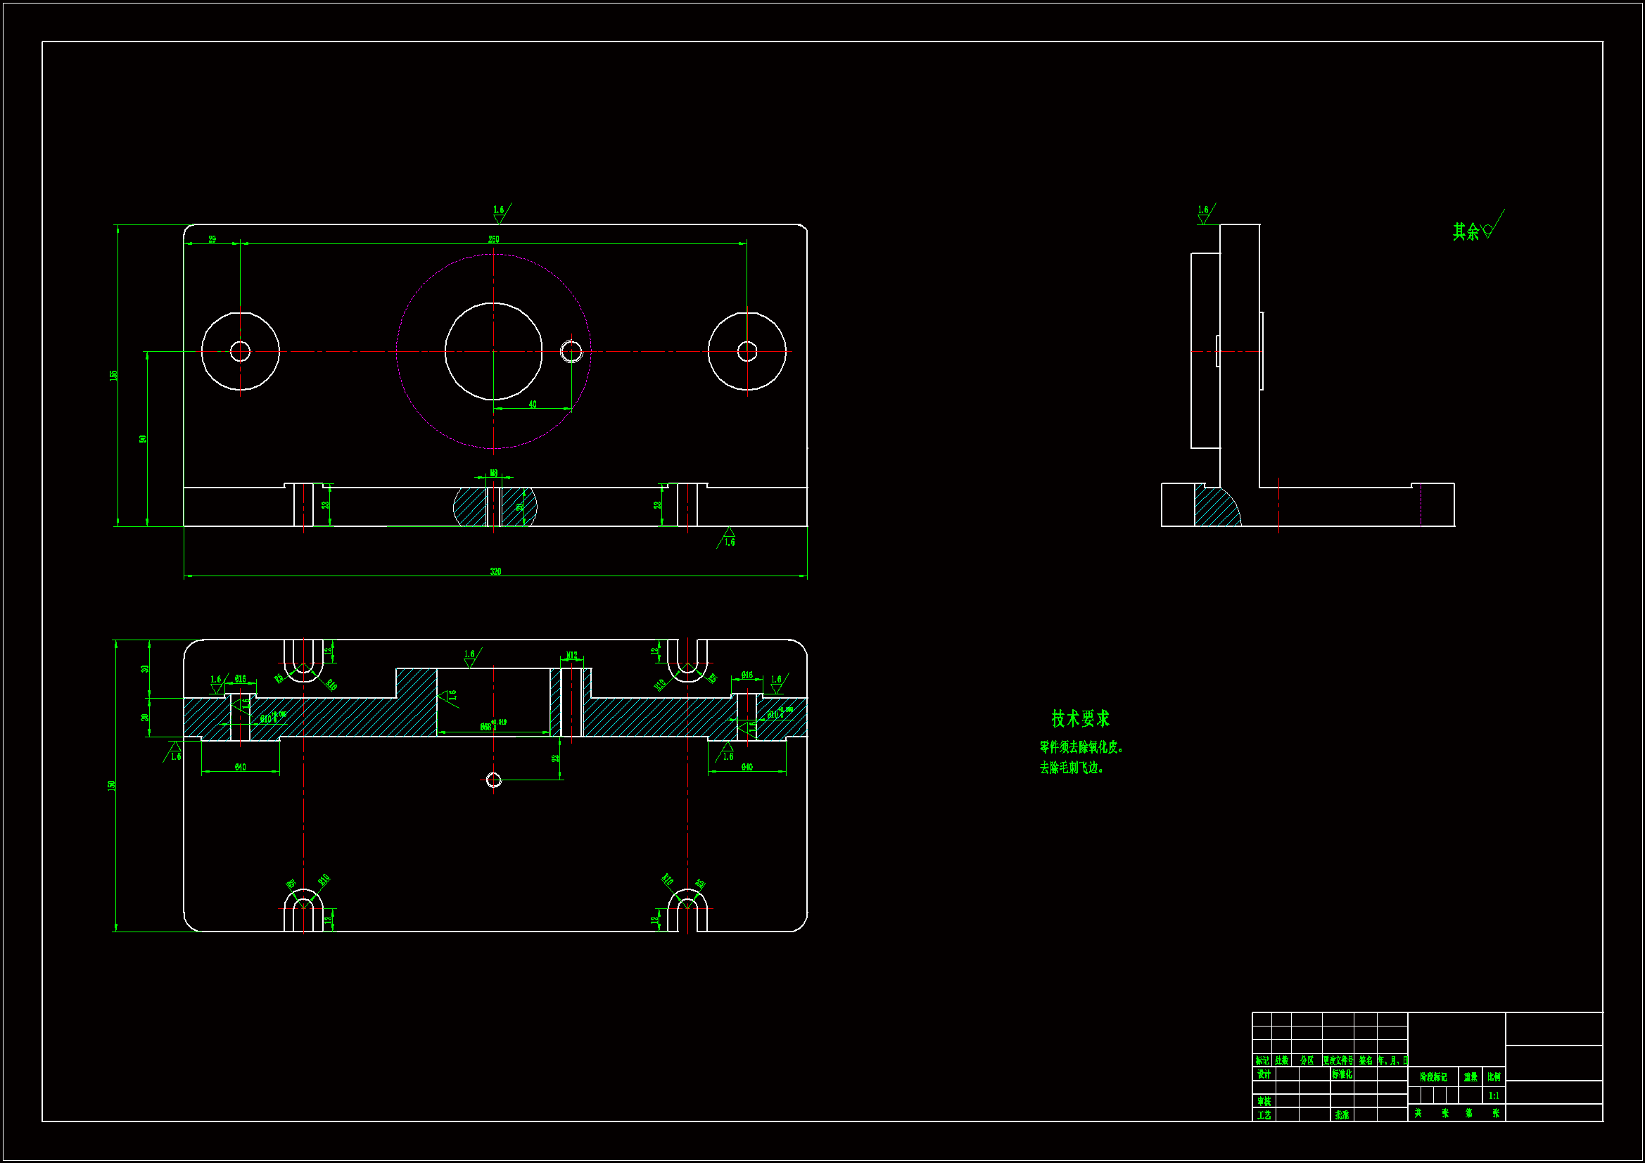Viewport: 1645px width, 1163px height.
Task: Select the 零件须去除氧化皮 note line
Action: [x=1081, y=747]
